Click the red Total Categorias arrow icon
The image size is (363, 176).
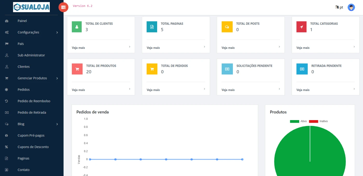(x=302, y=27)
